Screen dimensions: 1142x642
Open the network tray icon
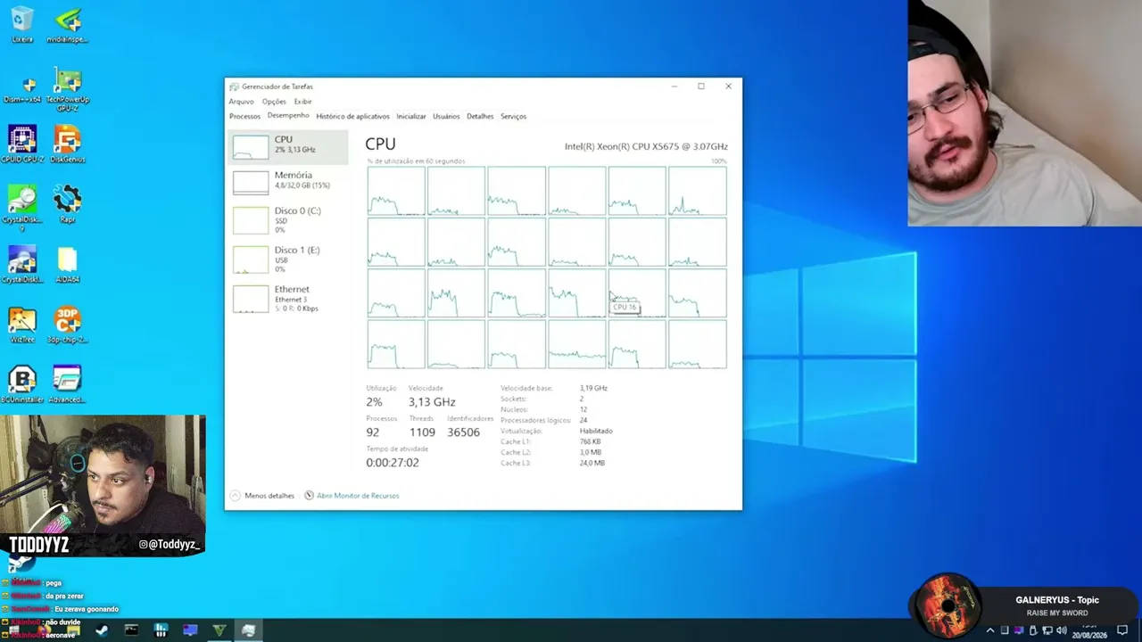pyautogui.click(x=1047, y=630)
